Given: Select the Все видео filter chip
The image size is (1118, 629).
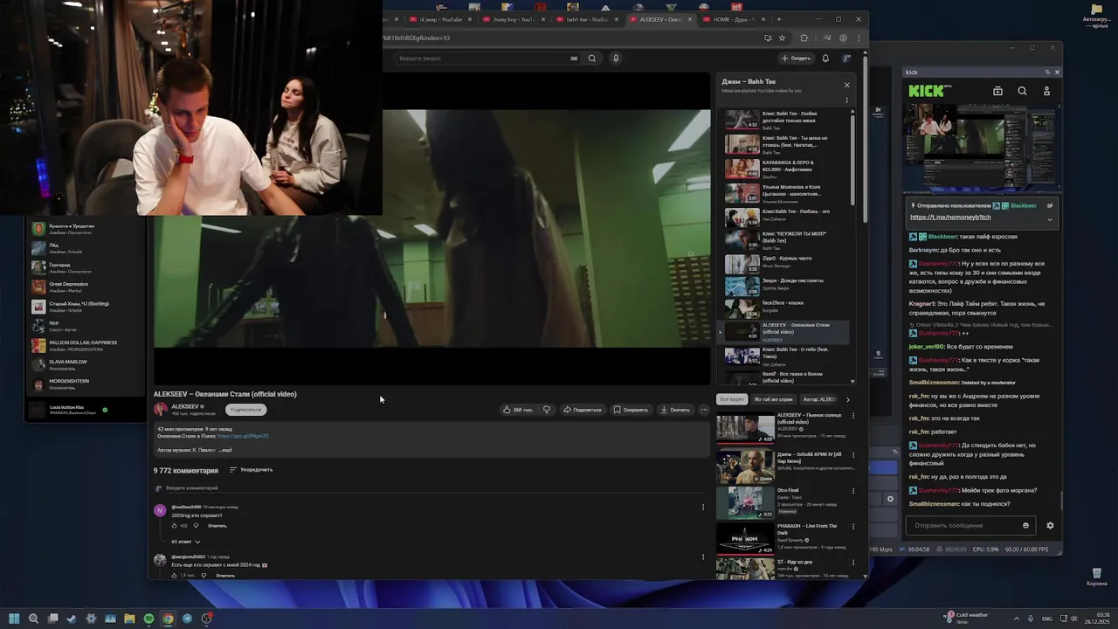Looking at the screenshot, I should 732,399.
